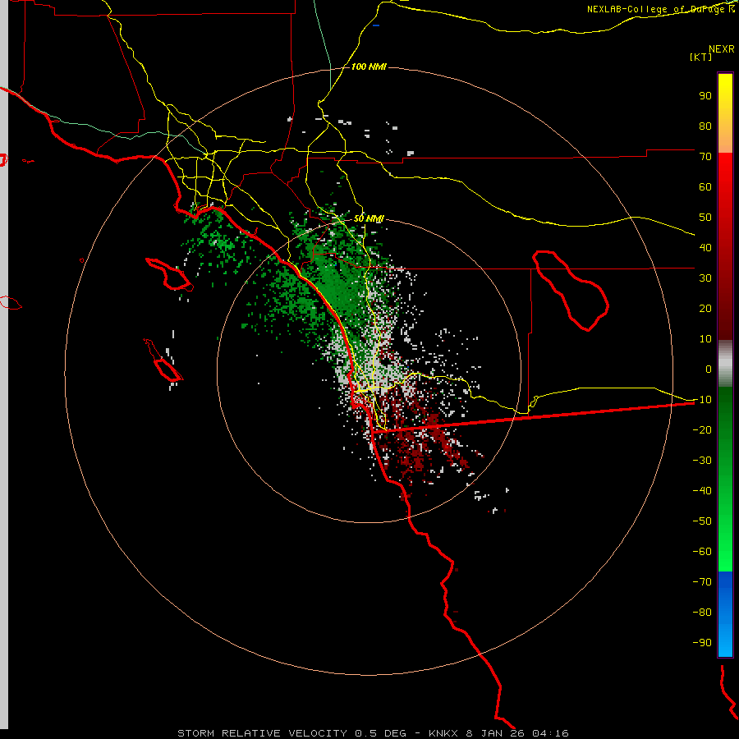Click the -10 value on the velocity scale
Screen dimensions: 739x739
[702, 400]
